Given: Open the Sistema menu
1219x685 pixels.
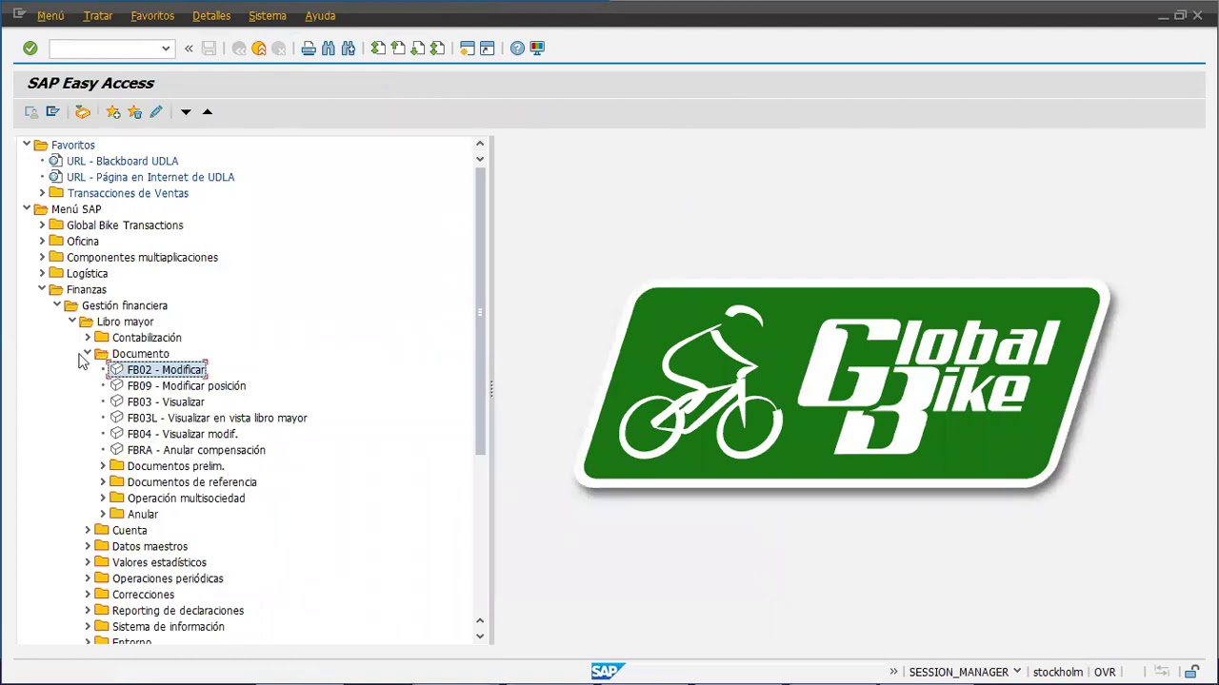Looking at the screenshot, I should 268,16.
